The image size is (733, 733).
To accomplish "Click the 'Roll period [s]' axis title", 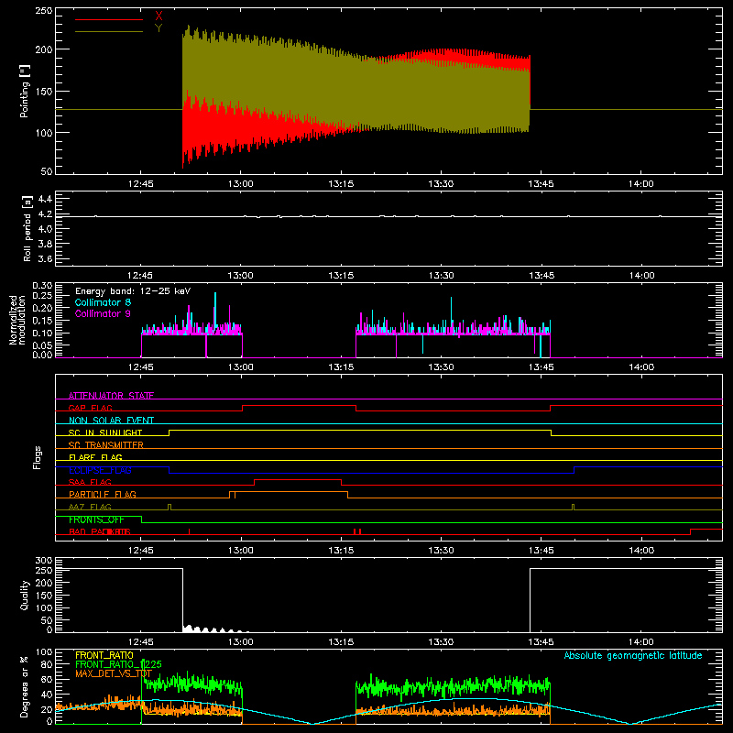I will click(x=27, y=228).
